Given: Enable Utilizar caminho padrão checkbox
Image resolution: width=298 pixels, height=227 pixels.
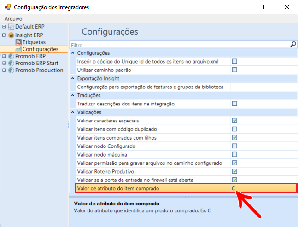Looking at the screenshot, I should point(234,70).
